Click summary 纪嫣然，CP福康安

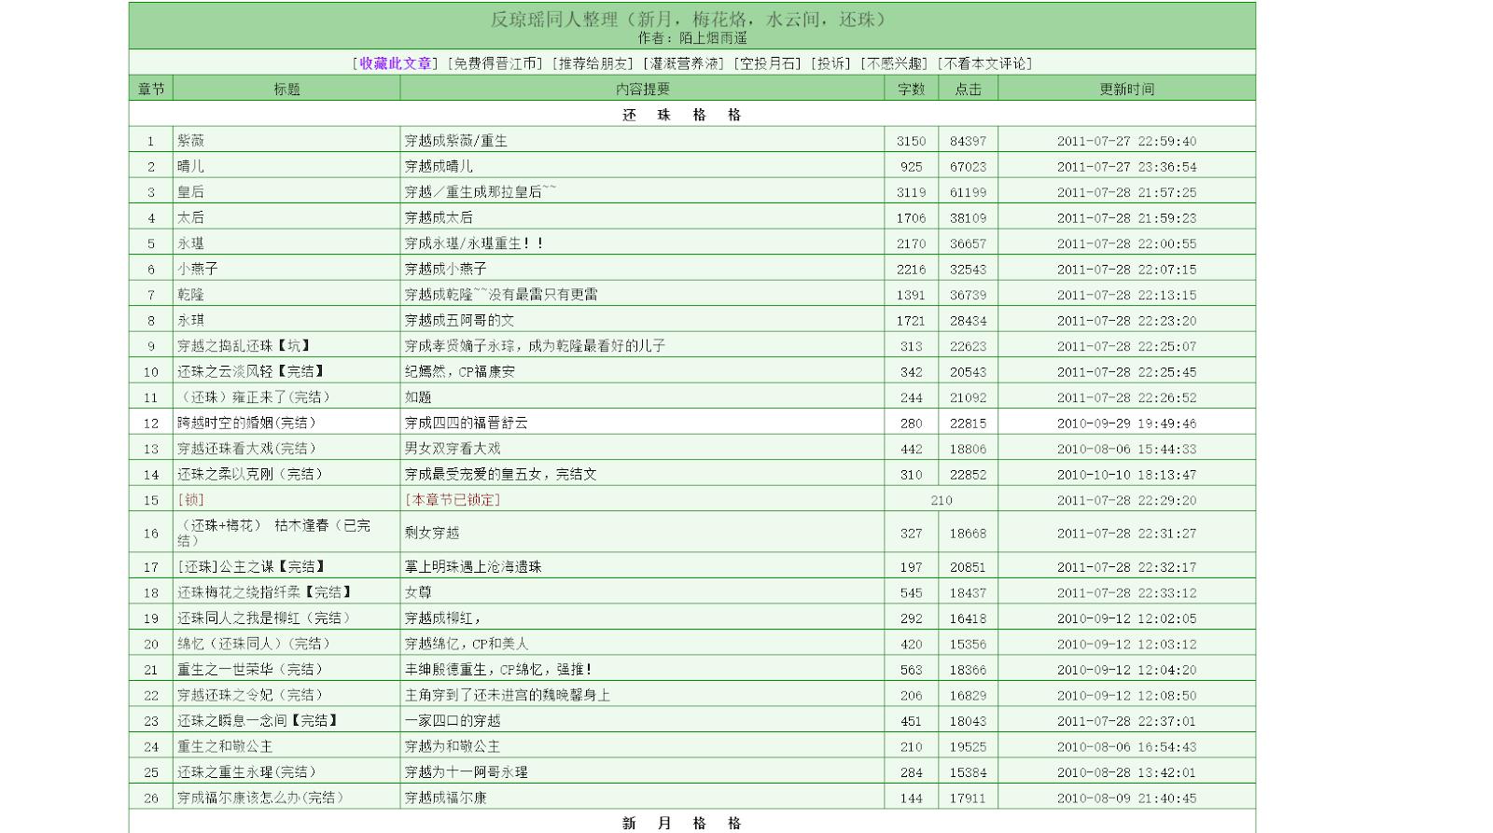point(460,371)
